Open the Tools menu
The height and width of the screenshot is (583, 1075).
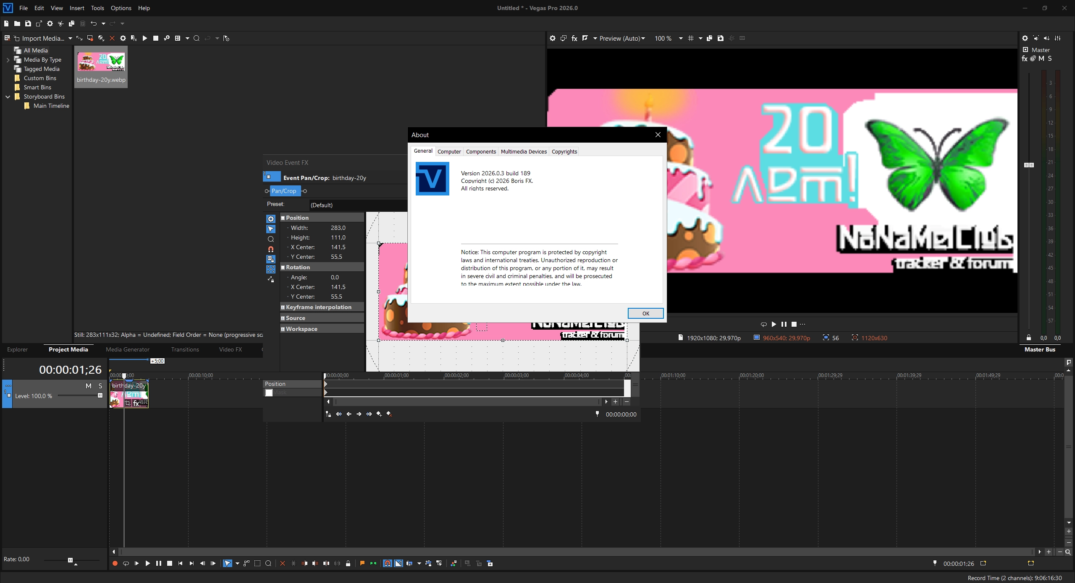pos(97,8)
